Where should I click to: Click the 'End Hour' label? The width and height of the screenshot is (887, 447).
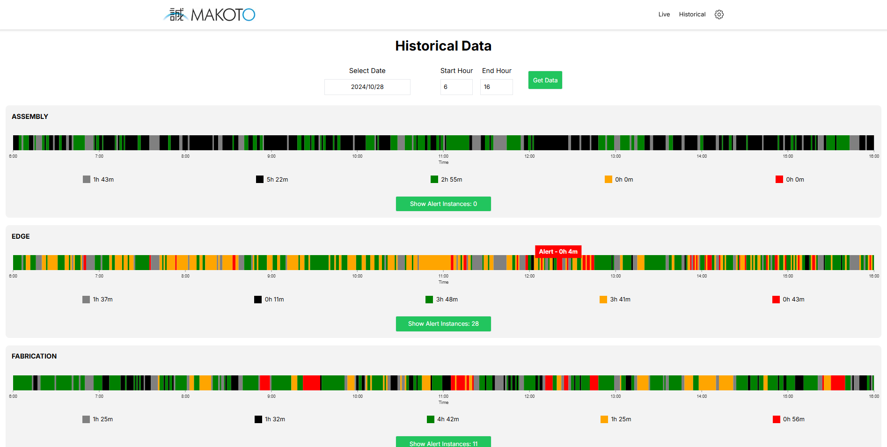coord(497,71)
